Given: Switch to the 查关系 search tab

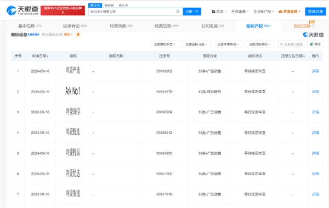Looking at the screenshot, I should click(123, 5).
